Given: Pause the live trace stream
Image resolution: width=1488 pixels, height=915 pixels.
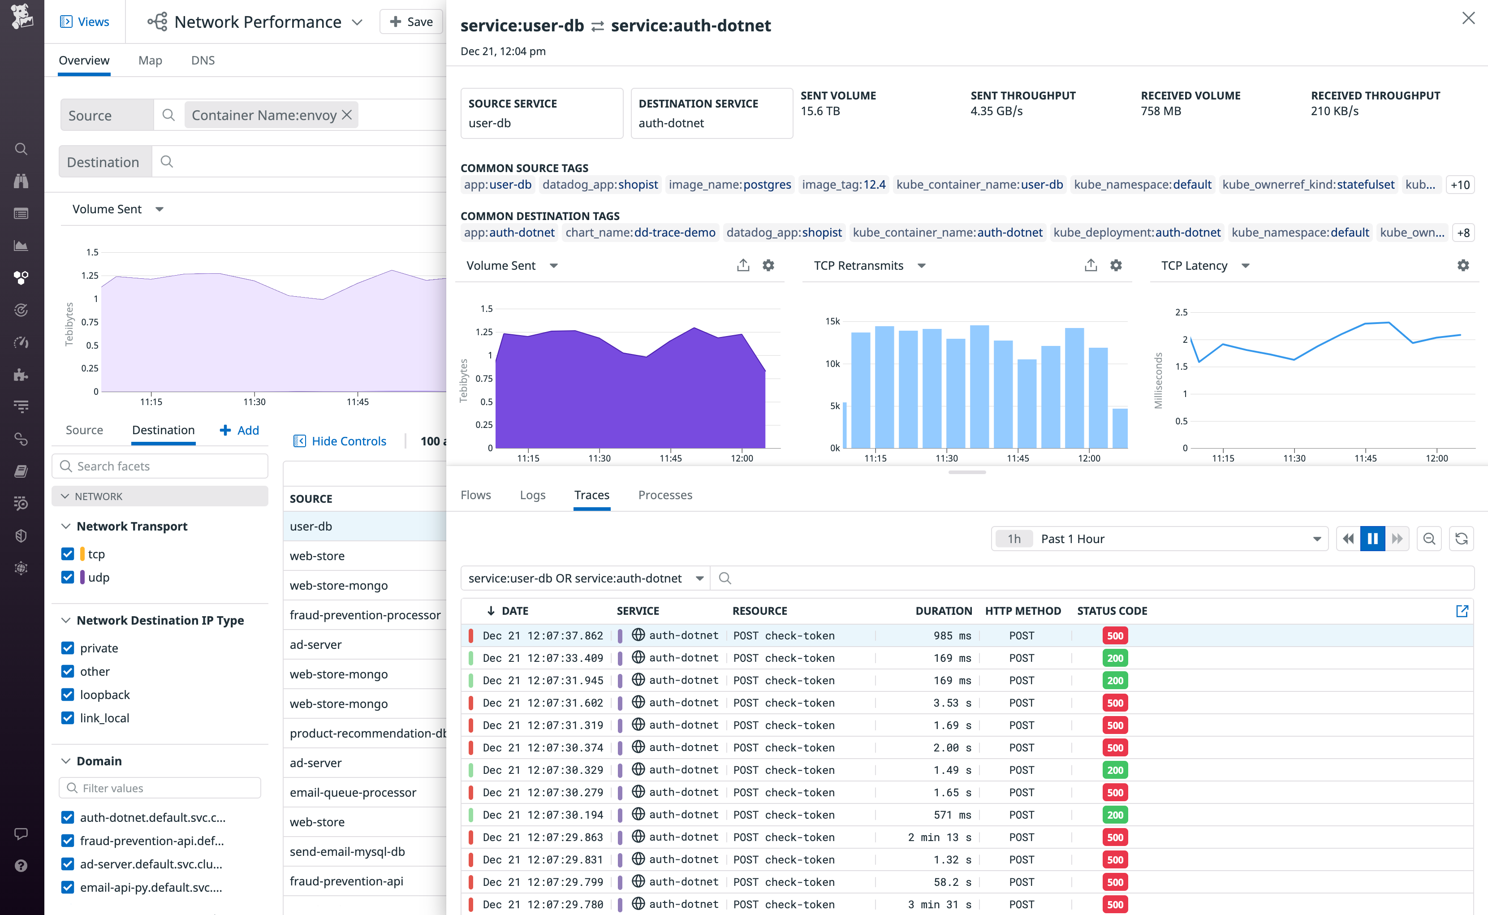Looking at the screenshot, I should 1372,539.
